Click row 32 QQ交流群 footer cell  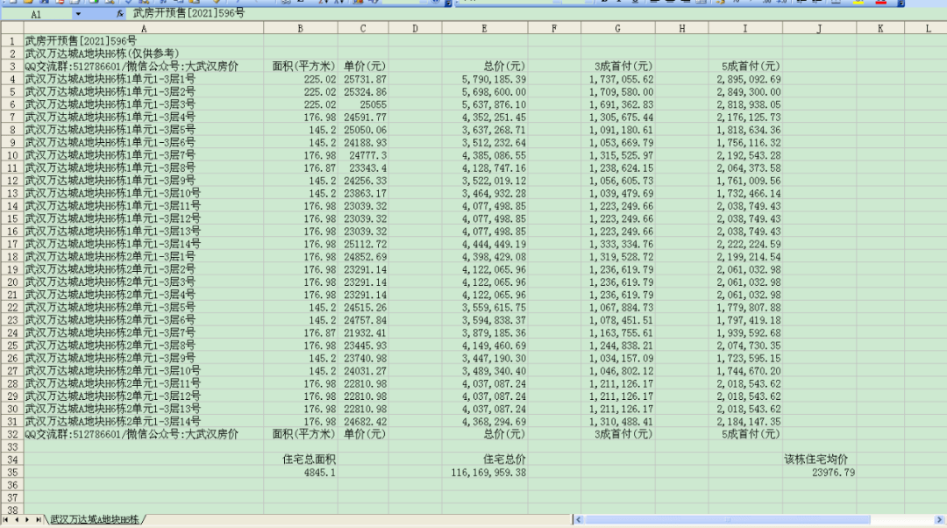point(132,434)
